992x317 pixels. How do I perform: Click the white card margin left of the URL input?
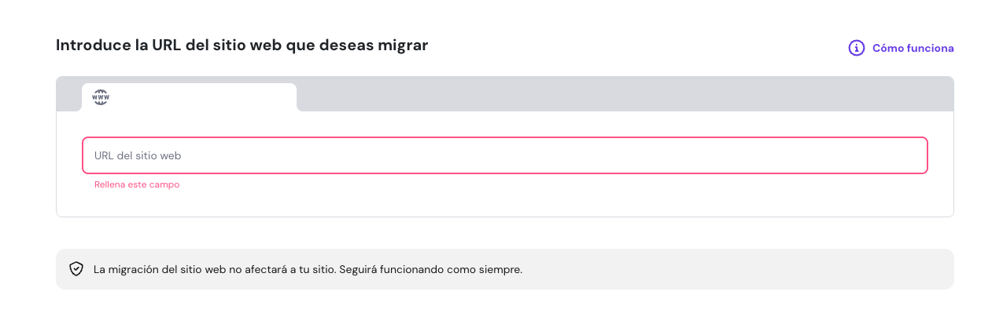click(x=69, y=155)
